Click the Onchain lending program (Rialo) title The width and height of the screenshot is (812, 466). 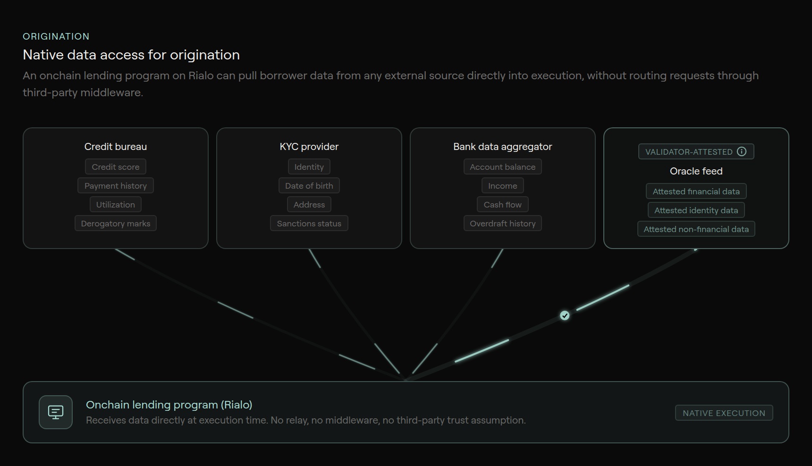[169, 405]
